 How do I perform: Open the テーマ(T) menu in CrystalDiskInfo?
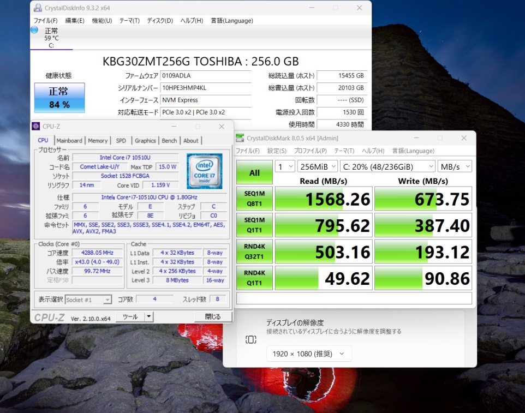pos(129,21)
